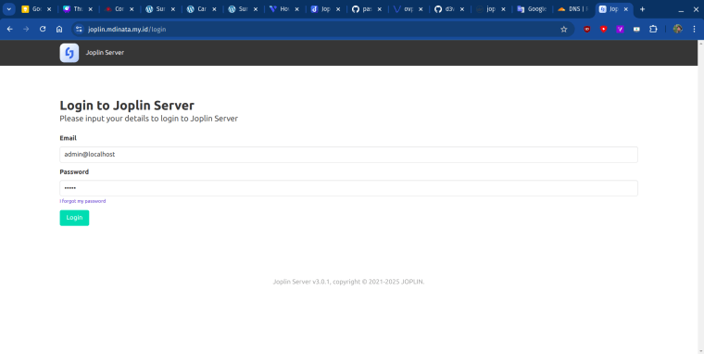The width and height of the screenshot is (704, 354).
Task: Click the 'Login to Joplin Server' heading
Action: tap(127, 106)
